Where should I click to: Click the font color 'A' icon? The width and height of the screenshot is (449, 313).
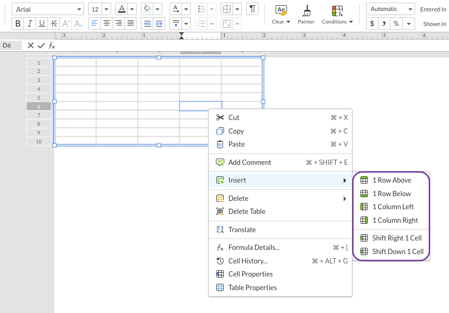(122, 9)
